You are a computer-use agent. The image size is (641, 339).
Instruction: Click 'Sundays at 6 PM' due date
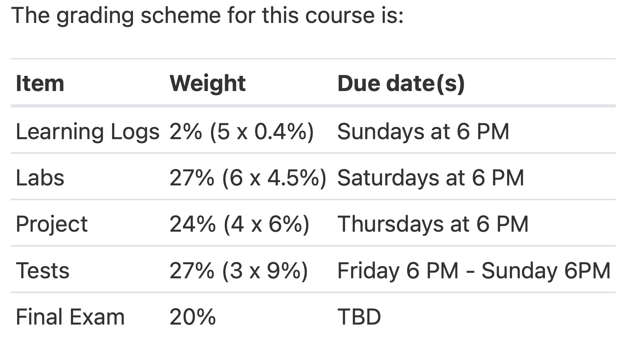click(423, 132)
